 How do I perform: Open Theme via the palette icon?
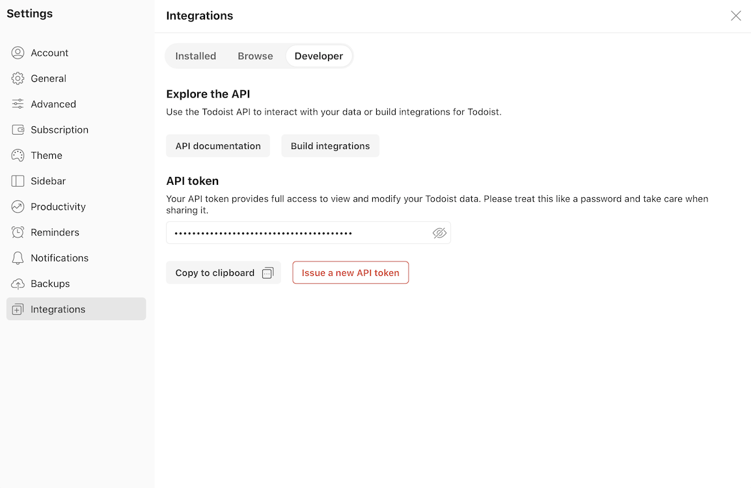click(18, 155)
